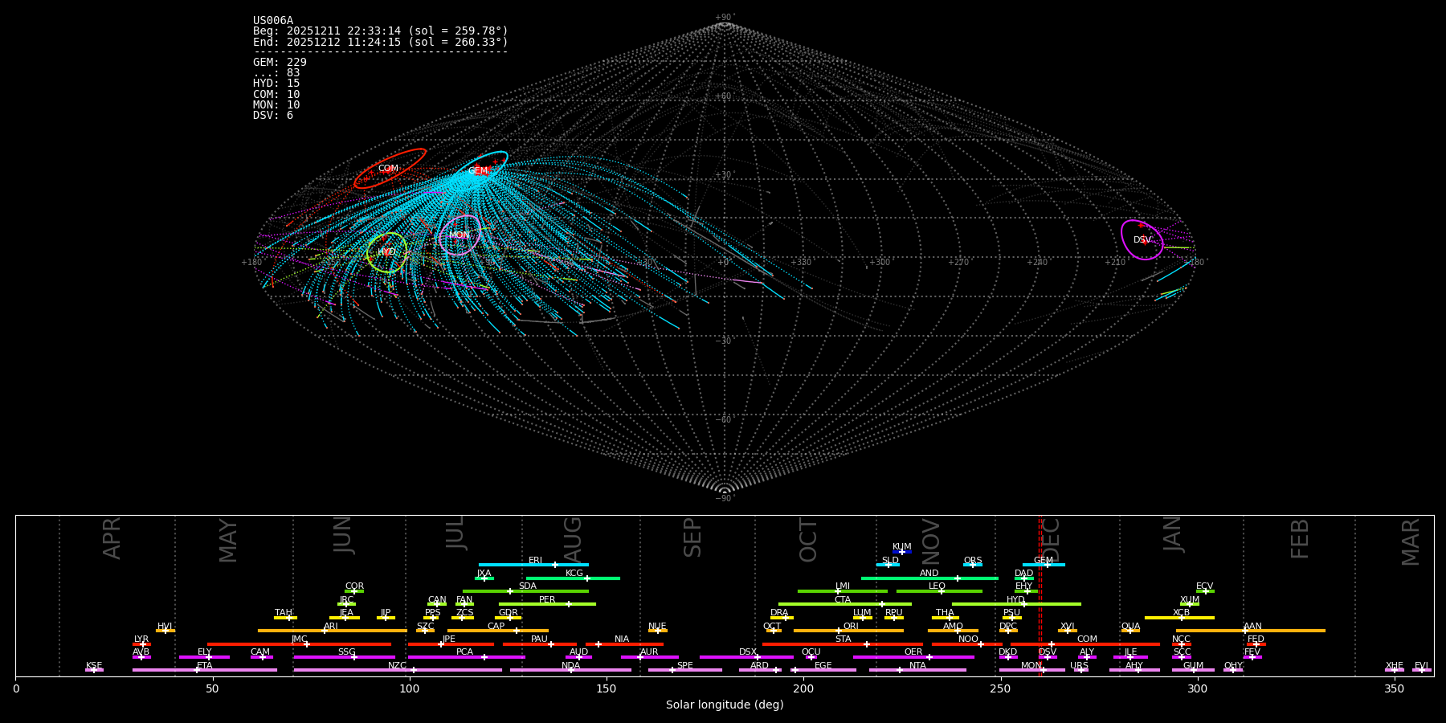
Task: Click the ERI shower bar in the timeline
Action: [x=533, y=565]
